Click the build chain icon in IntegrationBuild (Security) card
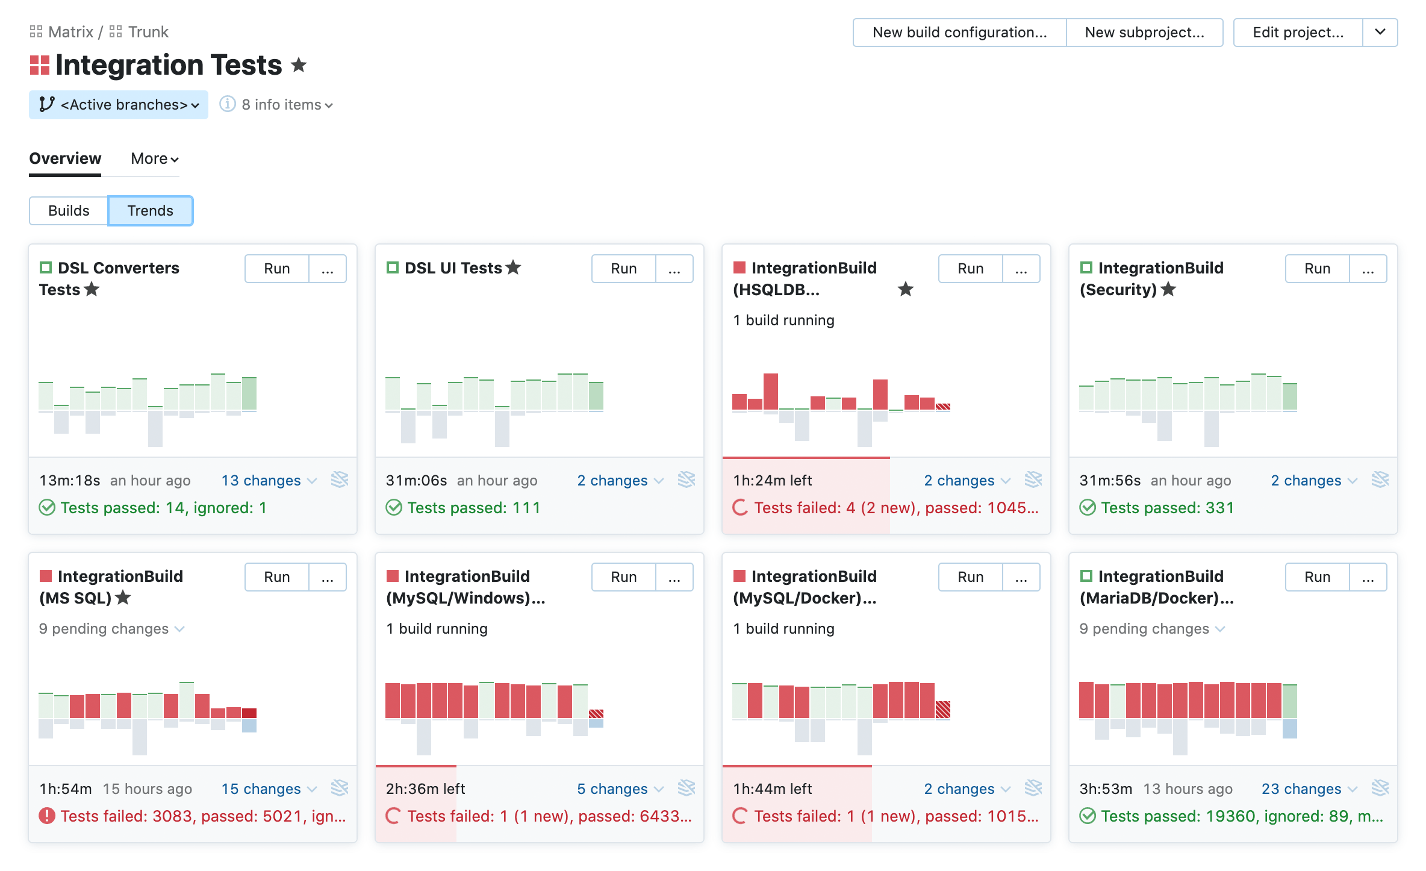 1380,479
